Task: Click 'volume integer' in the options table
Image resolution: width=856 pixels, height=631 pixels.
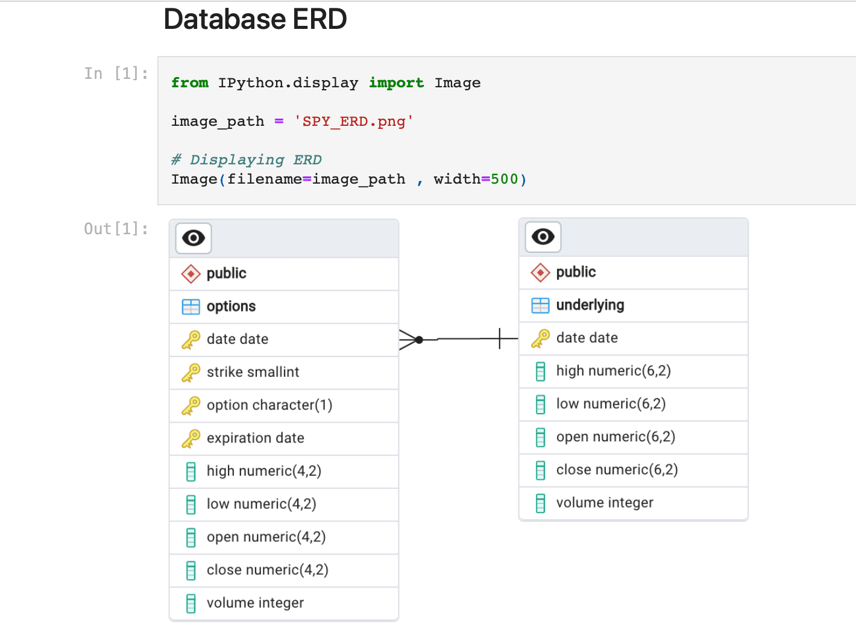Action: coord(256,603)
